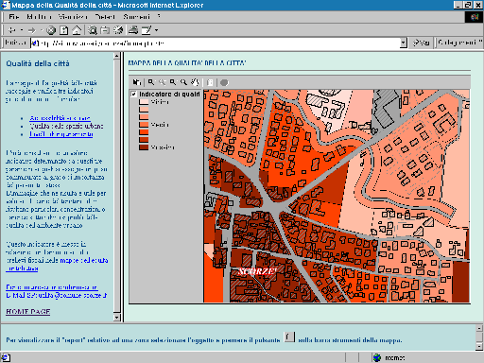The width and height of the screenshot is (484, 363).
Task: Click the Internet Explorer title bar icon
Action: click(x=6, y=5)
